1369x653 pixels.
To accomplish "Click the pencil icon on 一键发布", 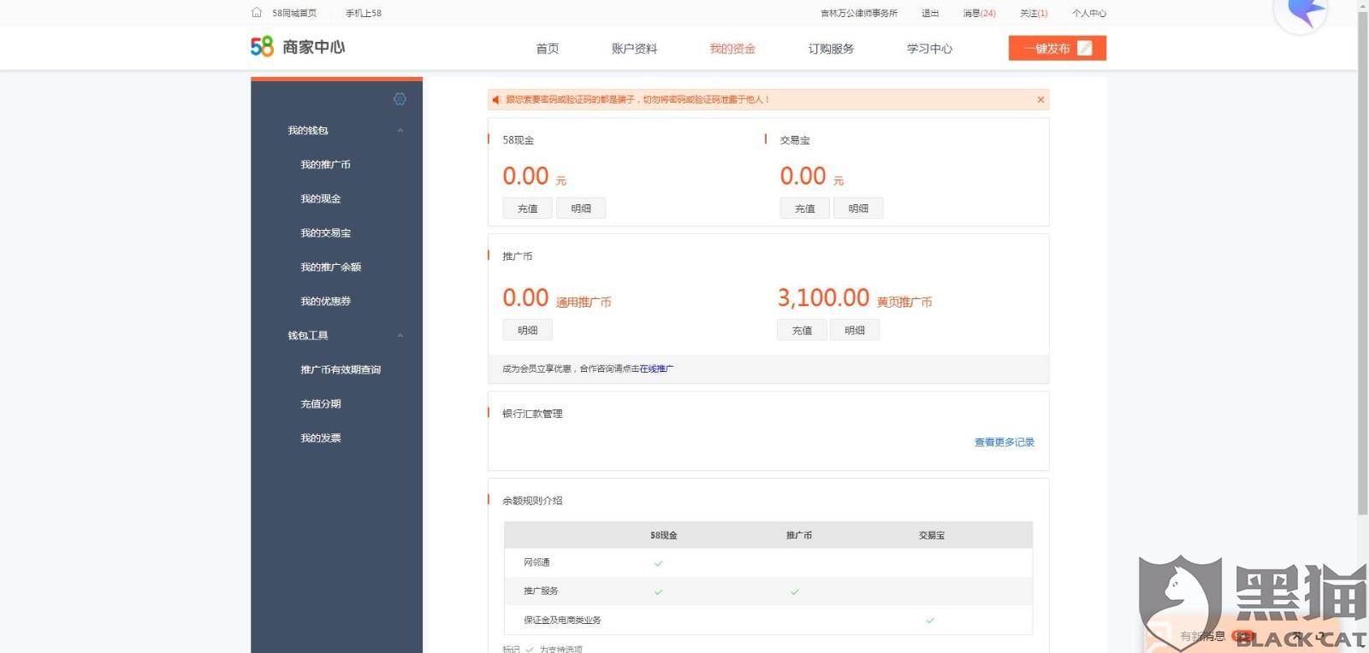I will (1085, 48).
